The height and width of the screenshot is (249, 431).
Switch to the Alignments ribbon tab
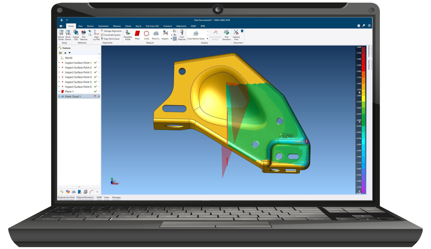tap(181, 26)
